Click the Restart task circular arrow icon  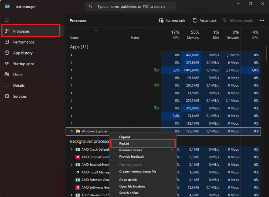195,20
